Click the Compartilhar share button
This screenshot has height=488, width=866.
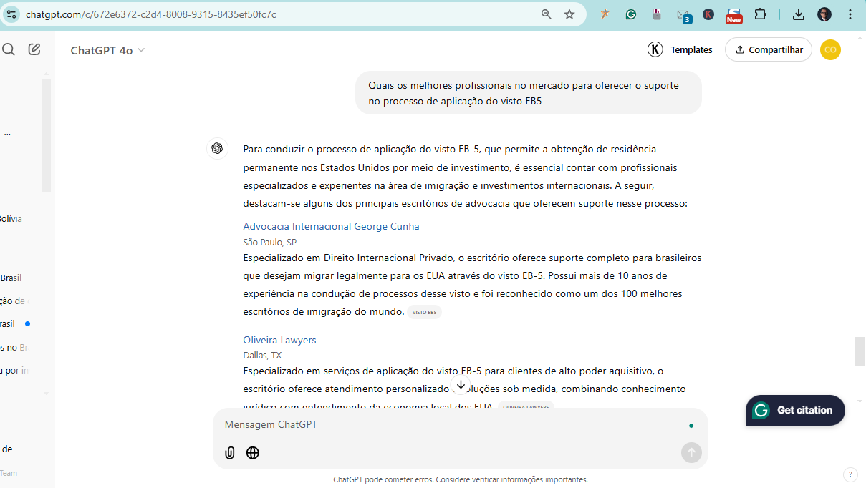coord(769,49)
